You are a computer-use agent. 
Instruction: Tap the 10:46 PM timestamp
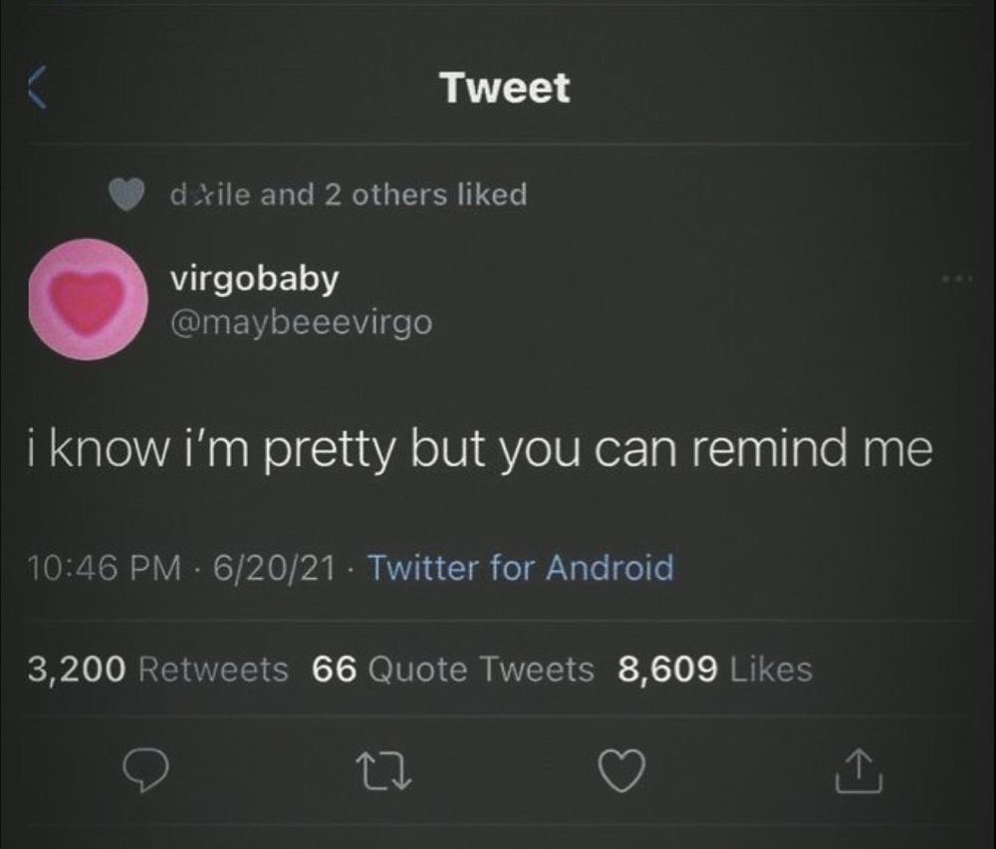tap(105, 568)
